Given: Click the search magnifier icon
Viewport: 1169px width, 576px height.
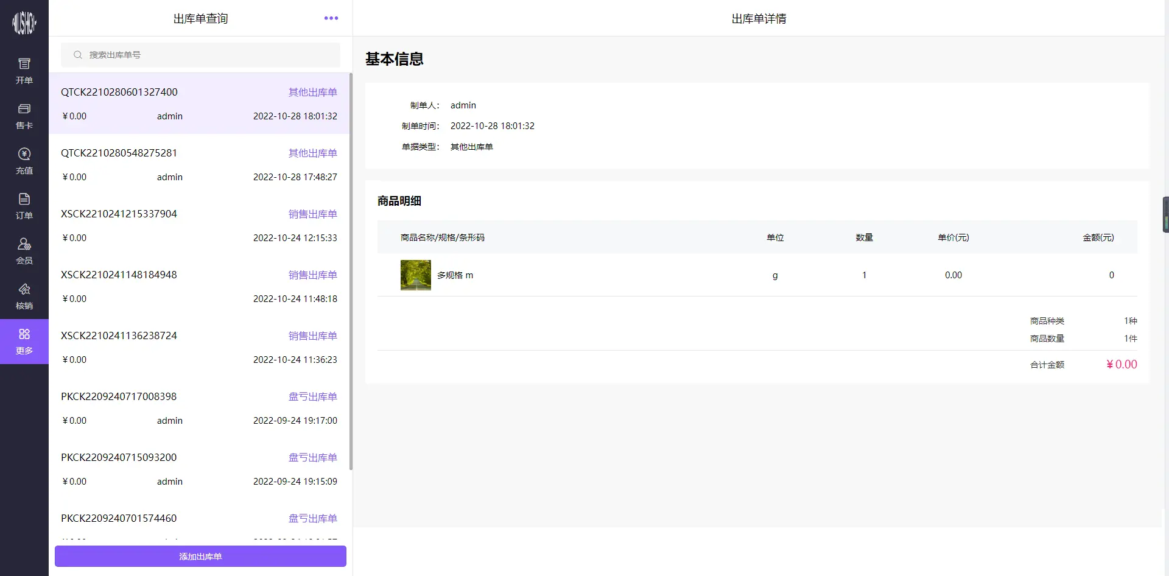Looking at the screenshot, I should click(x=78, y=55).
